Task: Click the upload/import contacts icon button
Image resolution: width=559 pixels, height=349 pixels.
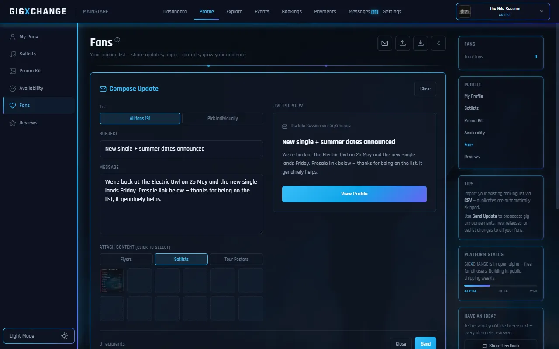Action: tap(403, 43)
